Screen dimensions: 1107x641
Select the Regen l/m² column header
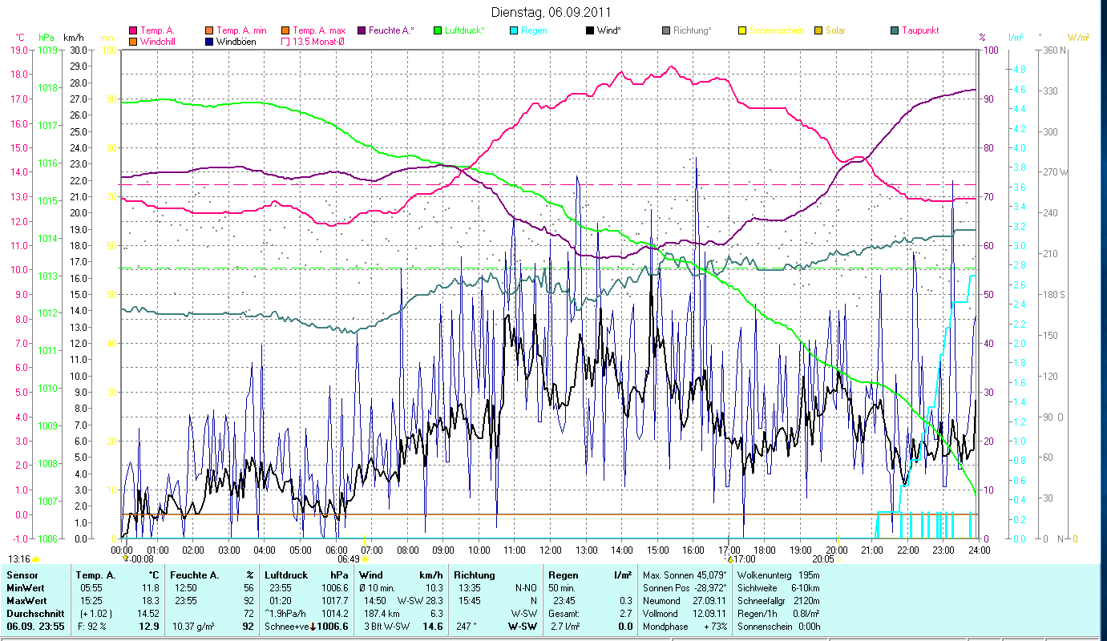[589, 574]
